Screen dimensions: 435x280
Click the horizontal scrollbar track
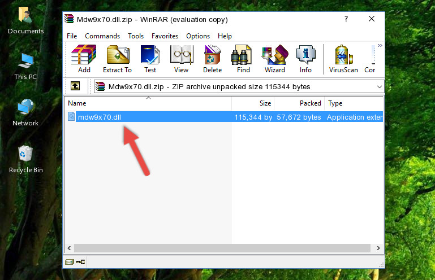222,248
